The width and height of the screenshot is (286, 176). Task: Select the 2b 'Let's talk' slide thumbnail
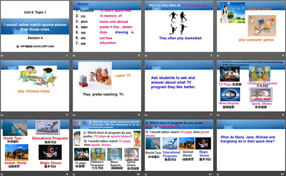(107, 145)
